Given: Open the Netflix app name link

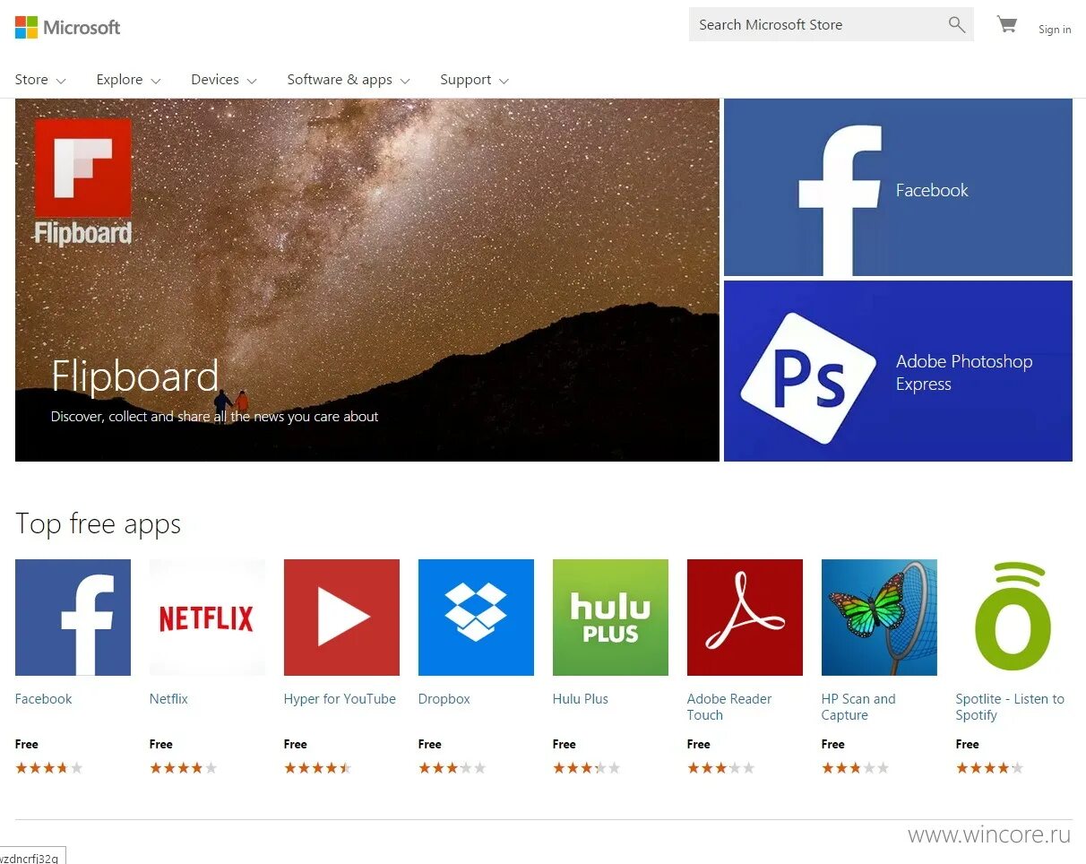Looking at the screenshot, I should click(x=168, y=699).
